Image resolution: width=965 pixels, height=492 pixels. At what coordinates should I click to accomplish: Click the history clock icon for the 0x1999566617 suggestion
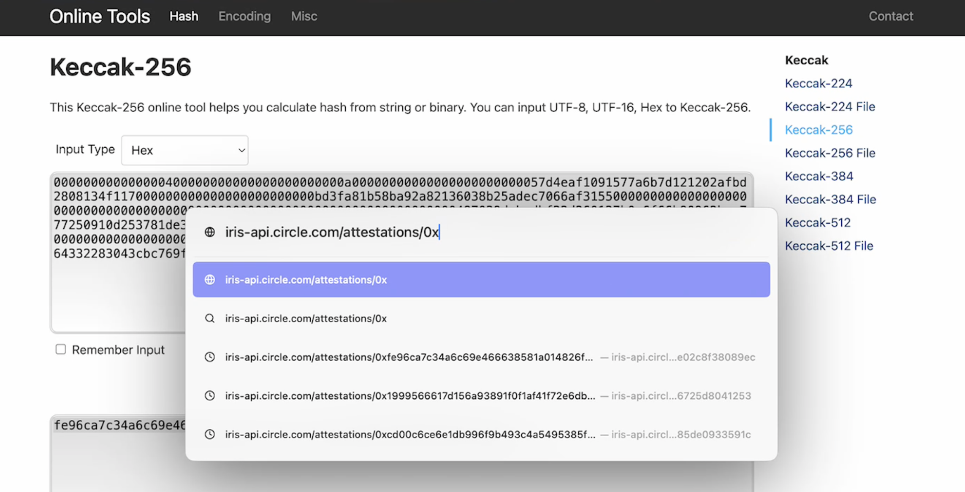point(210,396)
